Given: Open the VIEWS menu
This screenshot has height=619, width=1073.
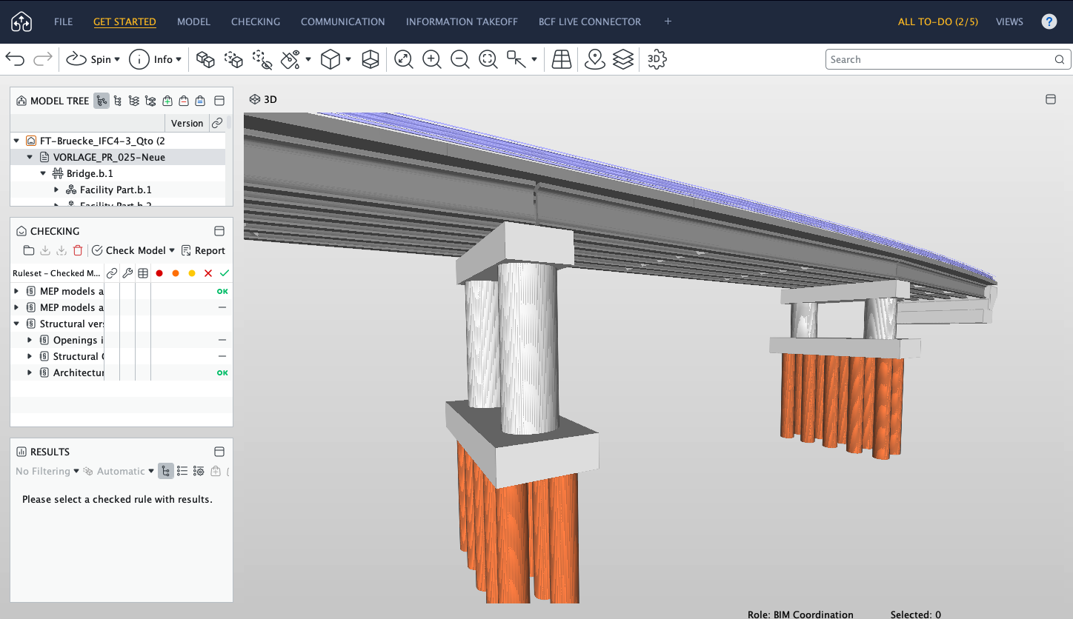Looking at the screenshot, I should tap(1009, 21).
